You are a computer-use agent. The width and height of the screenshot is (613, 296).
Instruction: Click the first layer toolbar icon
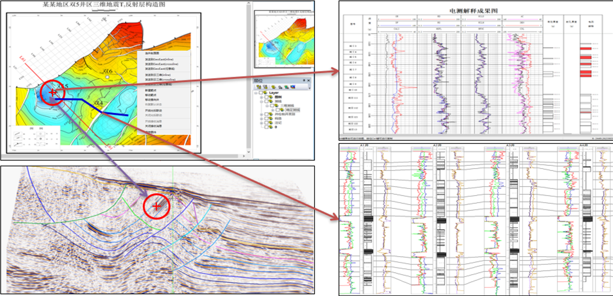pos(259,87)
